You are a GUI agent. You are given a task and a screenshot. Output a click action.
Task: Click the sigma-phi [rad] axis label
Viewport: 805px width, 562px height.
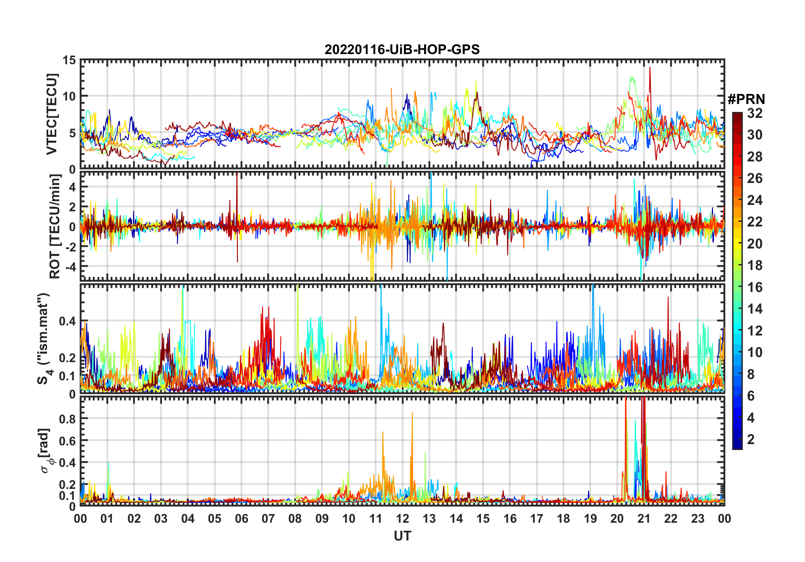click(45, 451)
